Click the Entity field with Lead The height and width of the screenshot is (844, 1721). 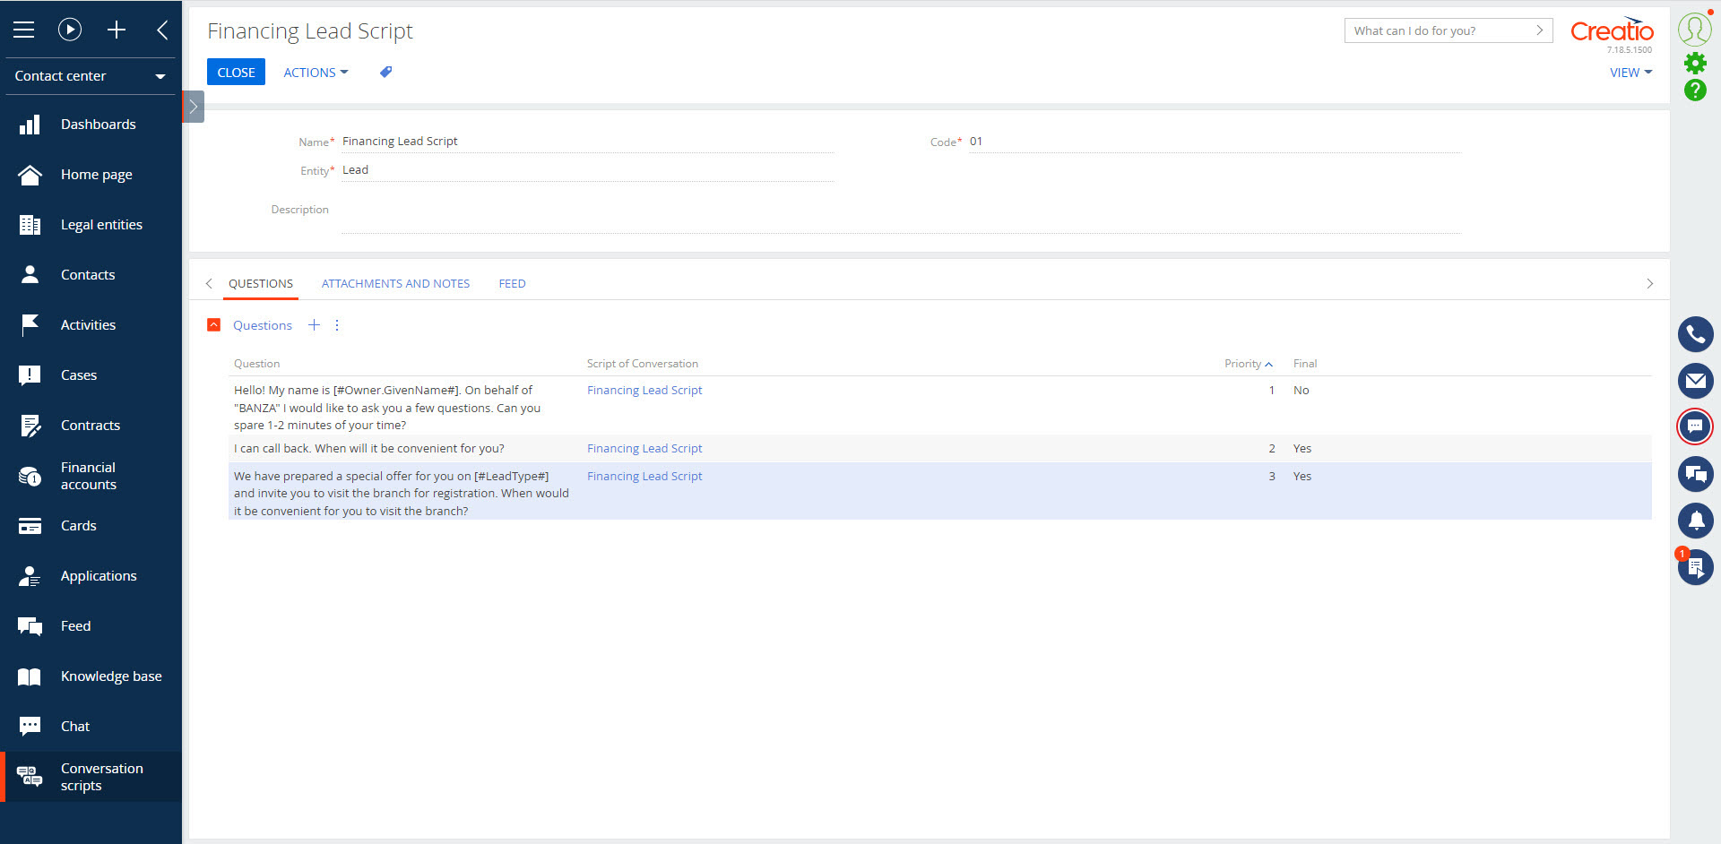click(x=587, y=170)
